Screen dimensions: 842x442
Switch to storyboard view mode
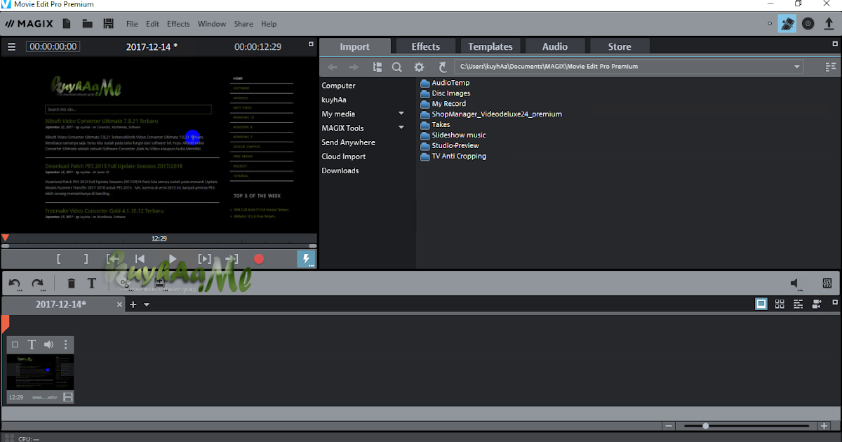[761, 304]
